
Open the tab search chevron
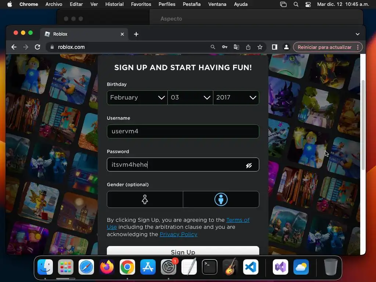358,34
